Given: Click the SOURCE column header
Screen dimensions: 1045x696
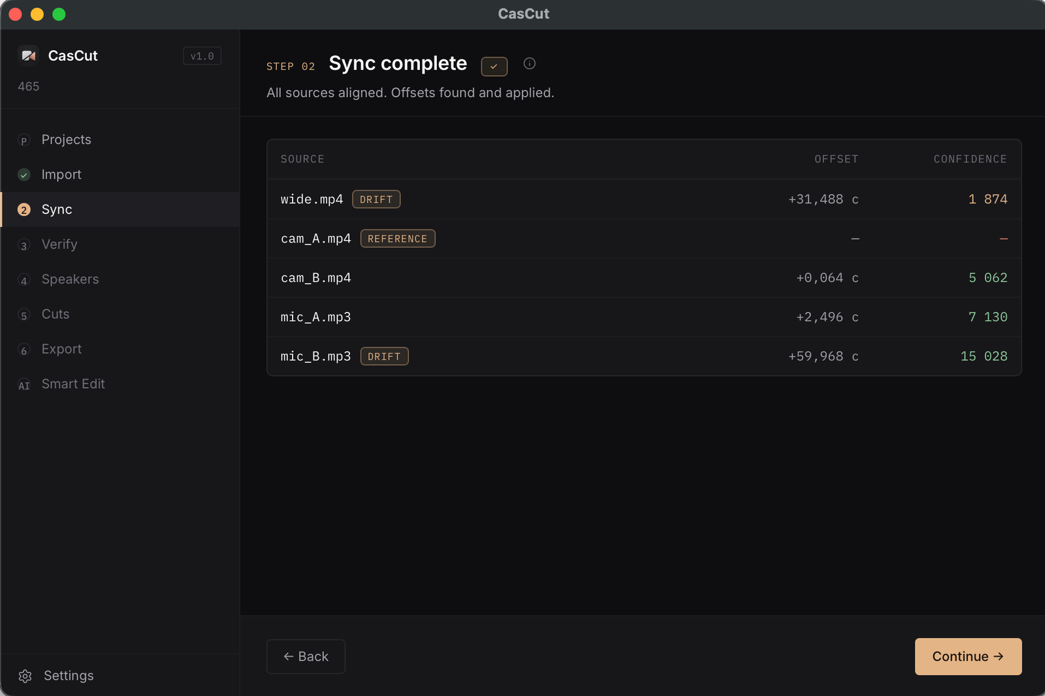Looking at the screenshot, I should (302, 159).
